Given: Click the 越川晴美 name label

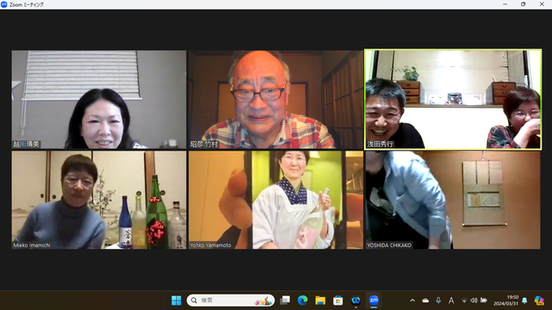Looking at the screenshot, I should click(x=27, y=144).
